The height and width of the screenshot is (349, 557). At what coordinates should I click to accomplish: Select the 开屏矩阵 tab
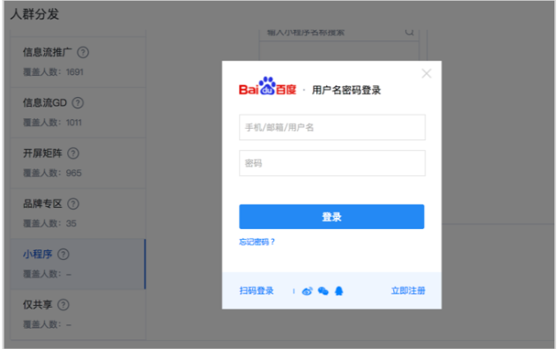[x=78, y=163]
